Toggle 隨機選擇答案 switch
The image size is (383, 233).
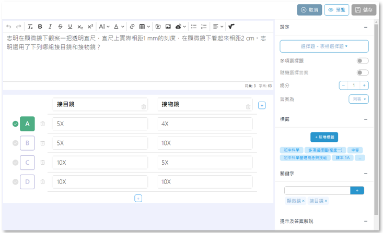362,72
